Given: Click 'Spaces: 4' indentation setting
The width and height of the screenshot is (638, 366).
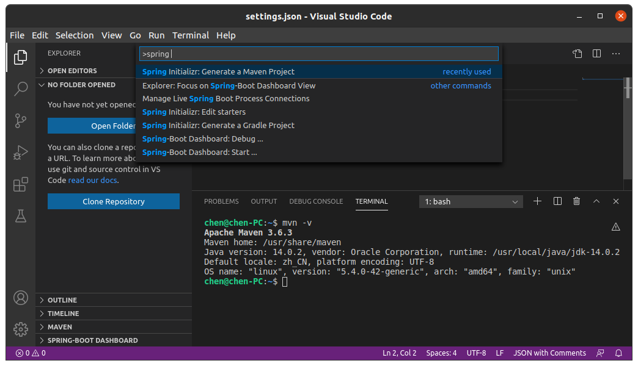Looking at the screenshot, I should coord(441,353).
